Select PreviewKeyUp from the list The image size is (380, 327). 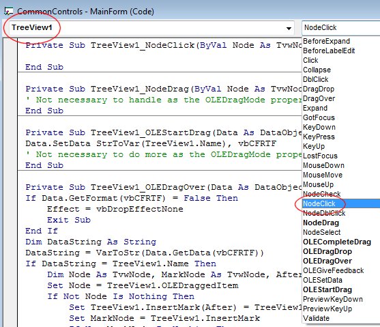pyautogui.click(x=327, y=309)
